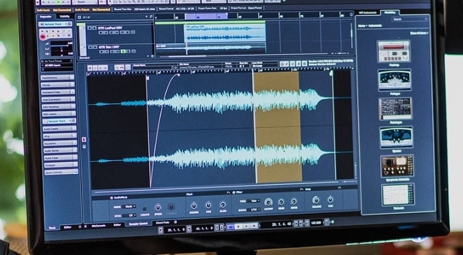Expand the Notepad inspector section
Viewport: 463px width, 255px height.
click(x=61, y=165)
